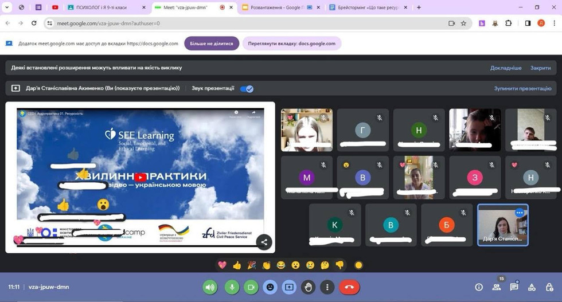Send the heart emoji reaction
This screenshot has height=302, width=562.
tap(223, 265)
